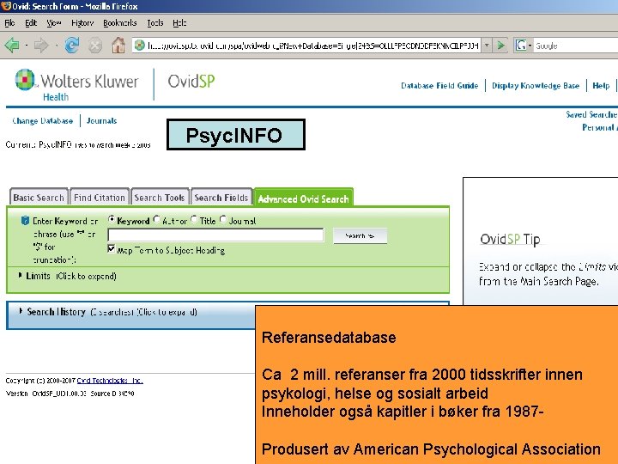Open the Bookmarks menu
618x464 pixels.
(120, 23)
